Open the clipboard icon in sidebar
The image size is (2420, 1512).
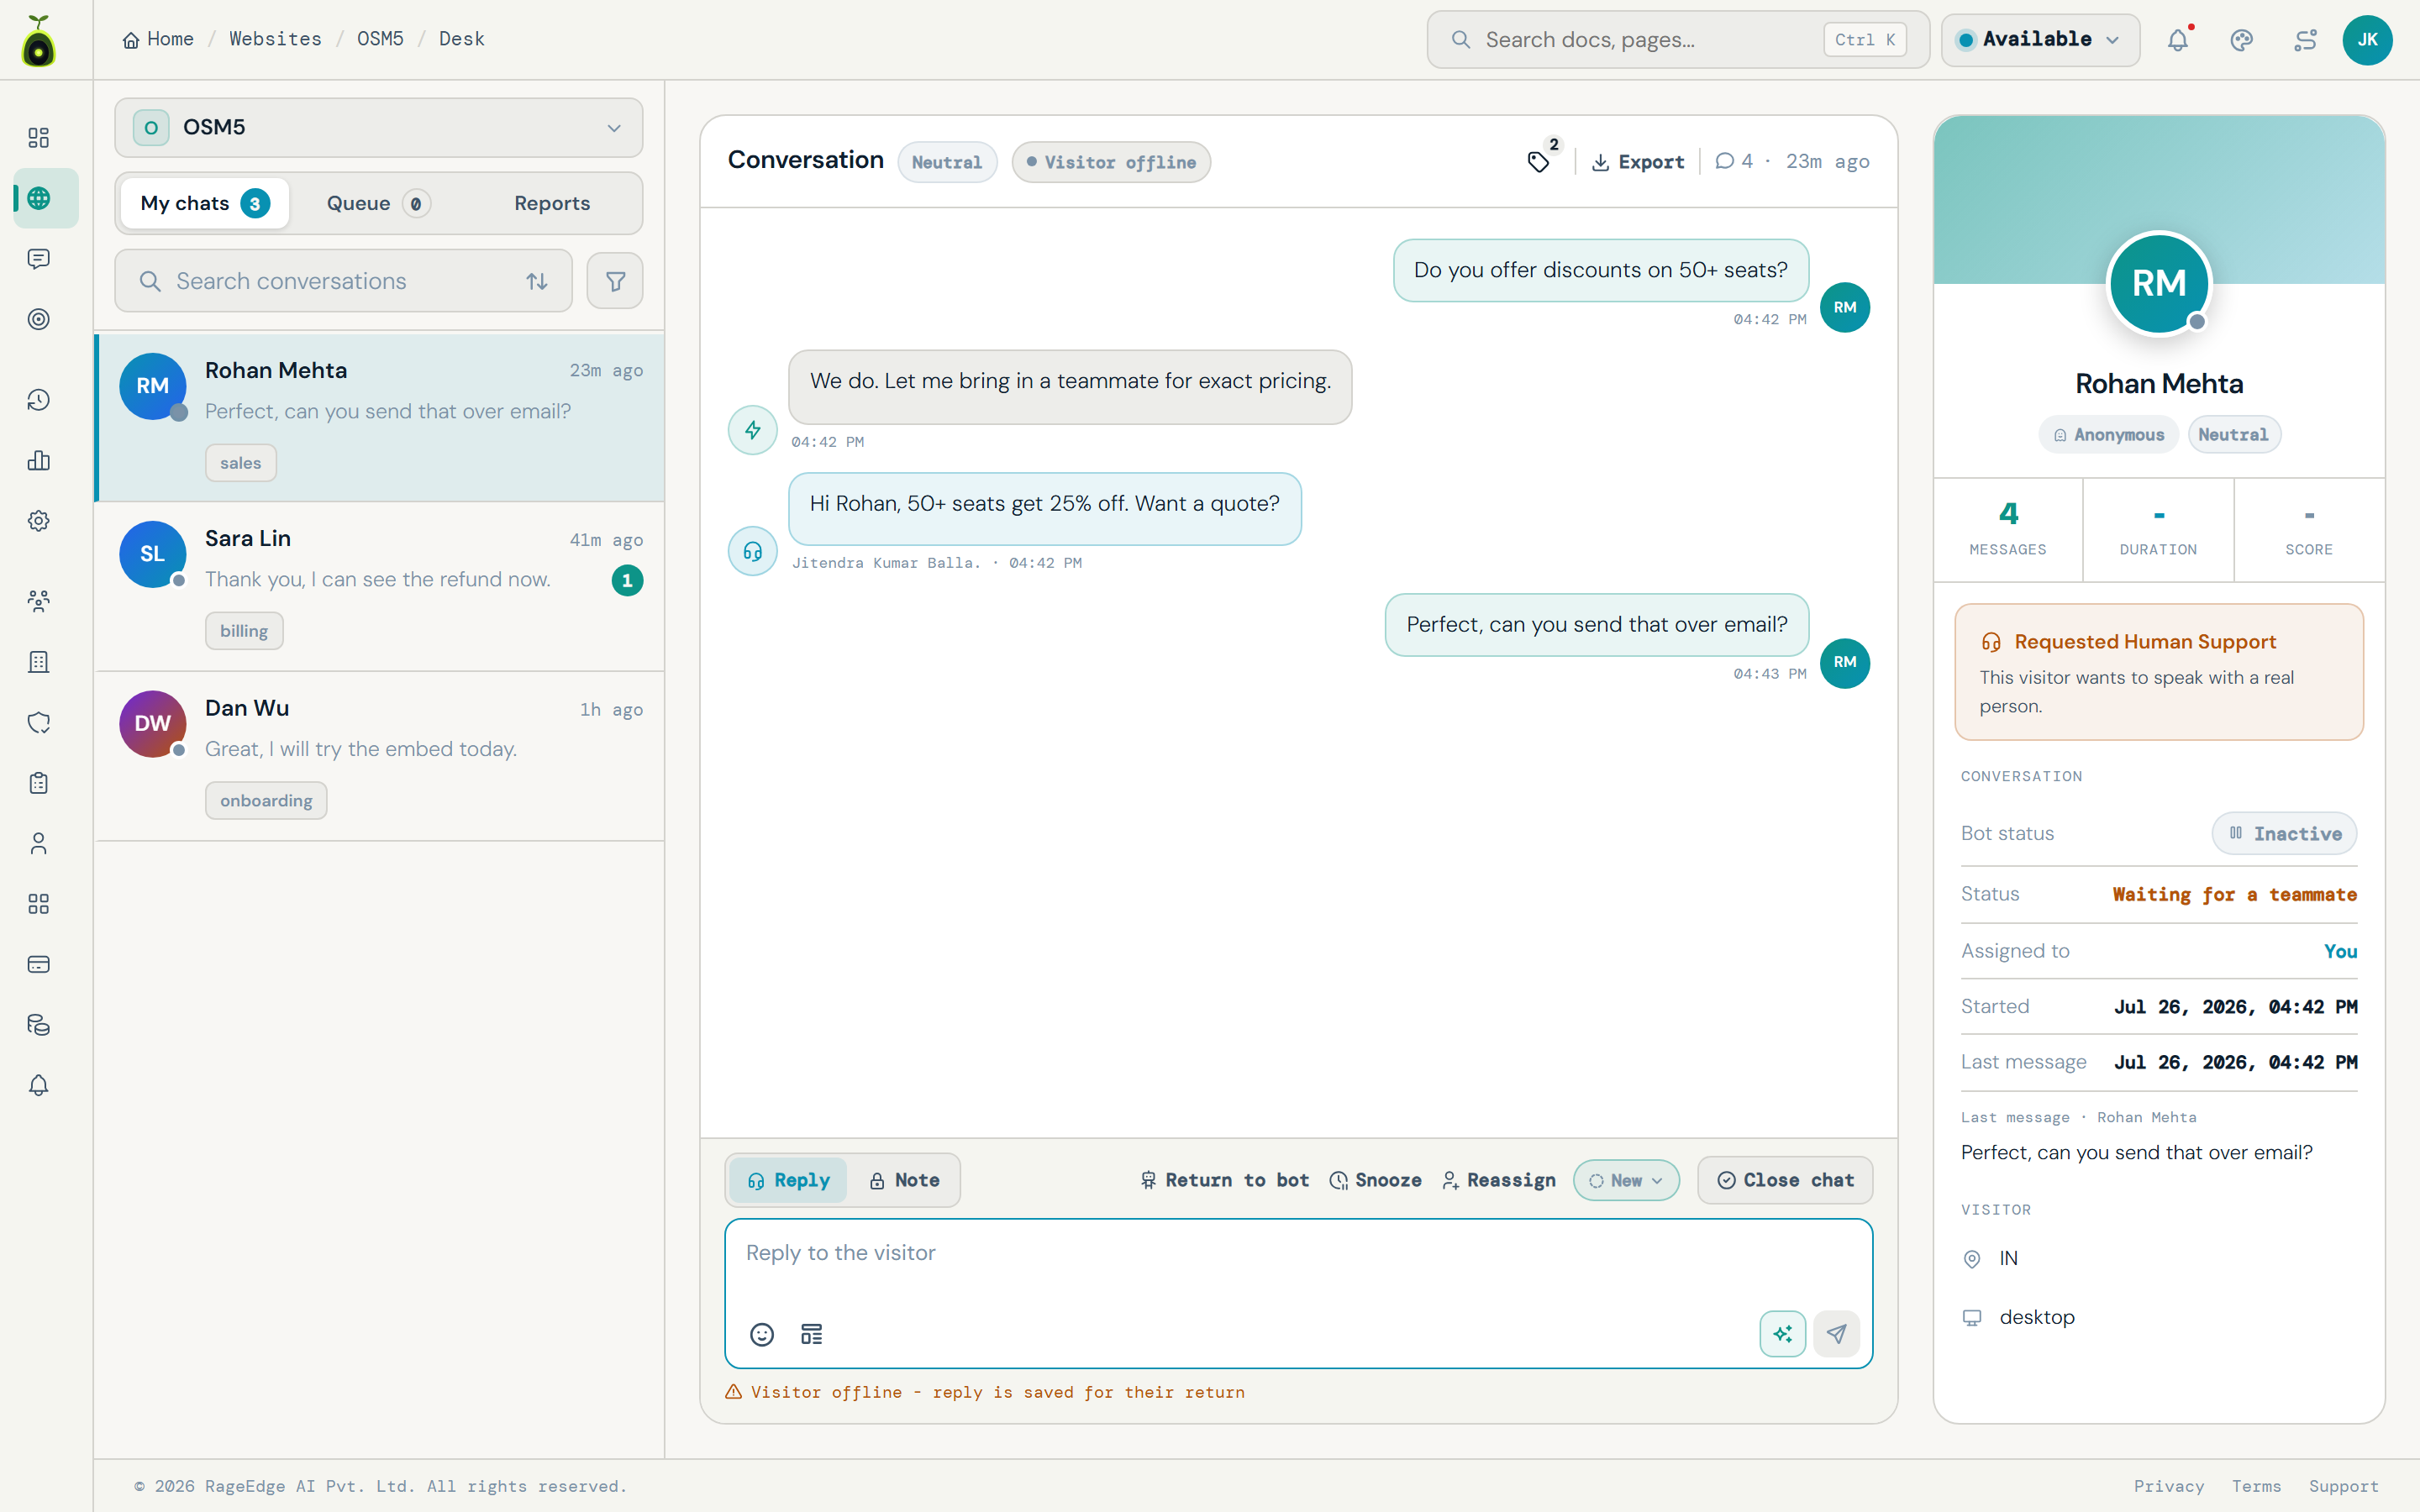38,783
